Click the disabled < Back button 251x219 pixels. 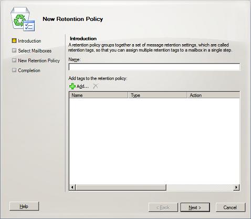point(163,207)
